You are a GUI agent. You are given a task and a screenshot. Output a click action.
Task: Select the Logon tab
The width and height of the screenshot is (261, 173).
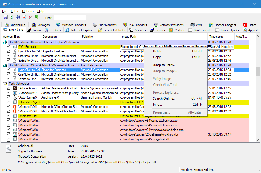(34, 30)
